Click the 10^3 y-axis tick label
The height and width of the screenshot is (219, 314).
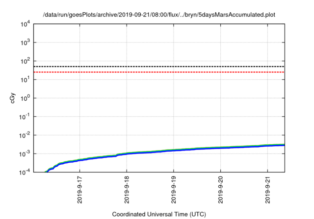[x=26, y=43]
